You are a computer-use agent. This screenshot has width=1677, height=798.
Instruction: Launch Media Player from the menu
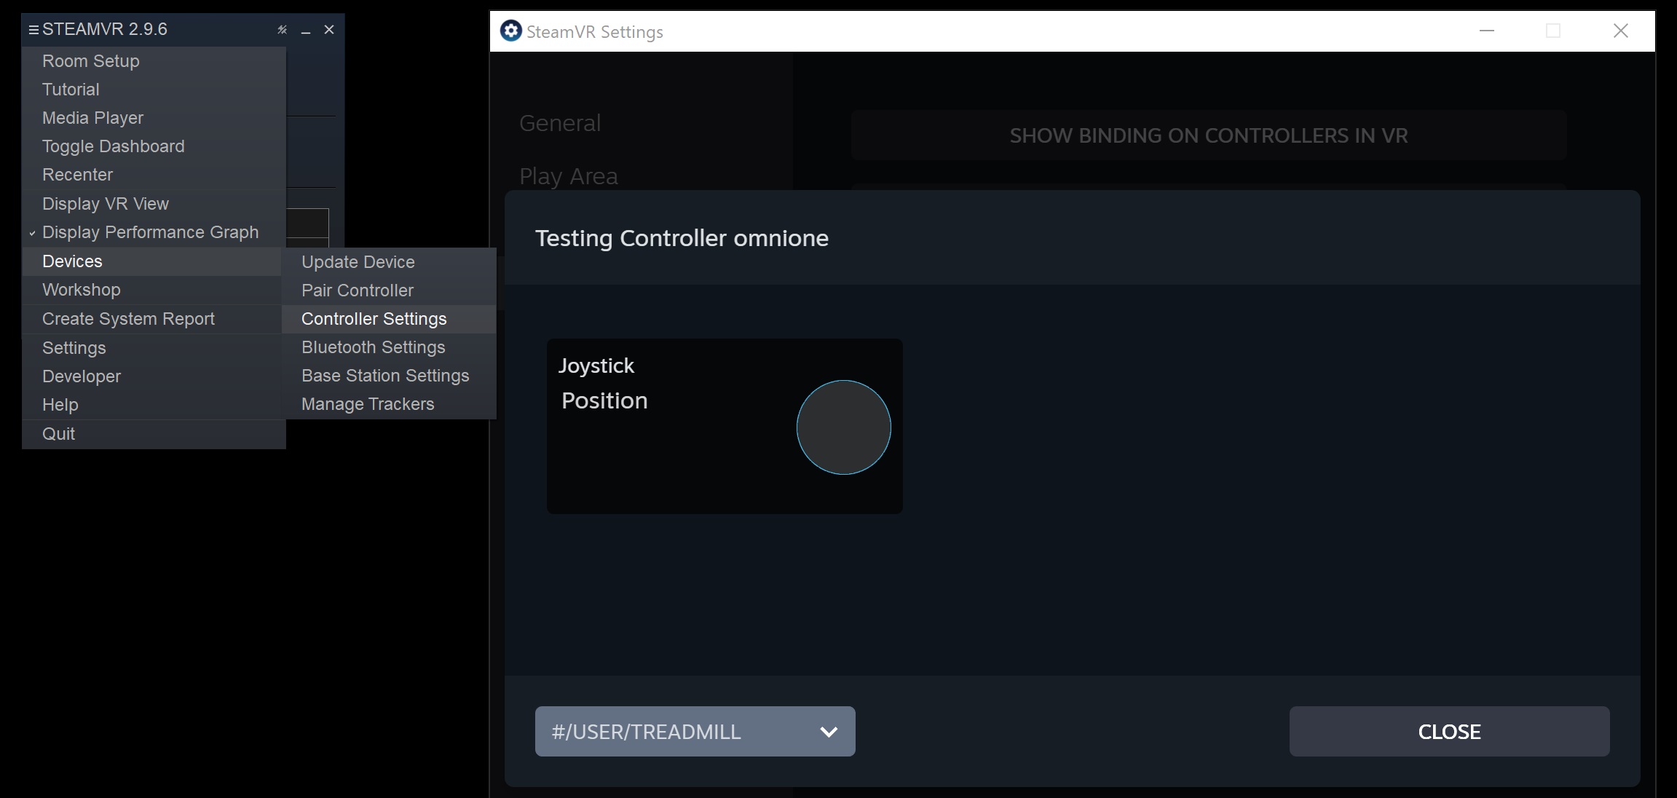pyautogui.click(x=154, y=118)
